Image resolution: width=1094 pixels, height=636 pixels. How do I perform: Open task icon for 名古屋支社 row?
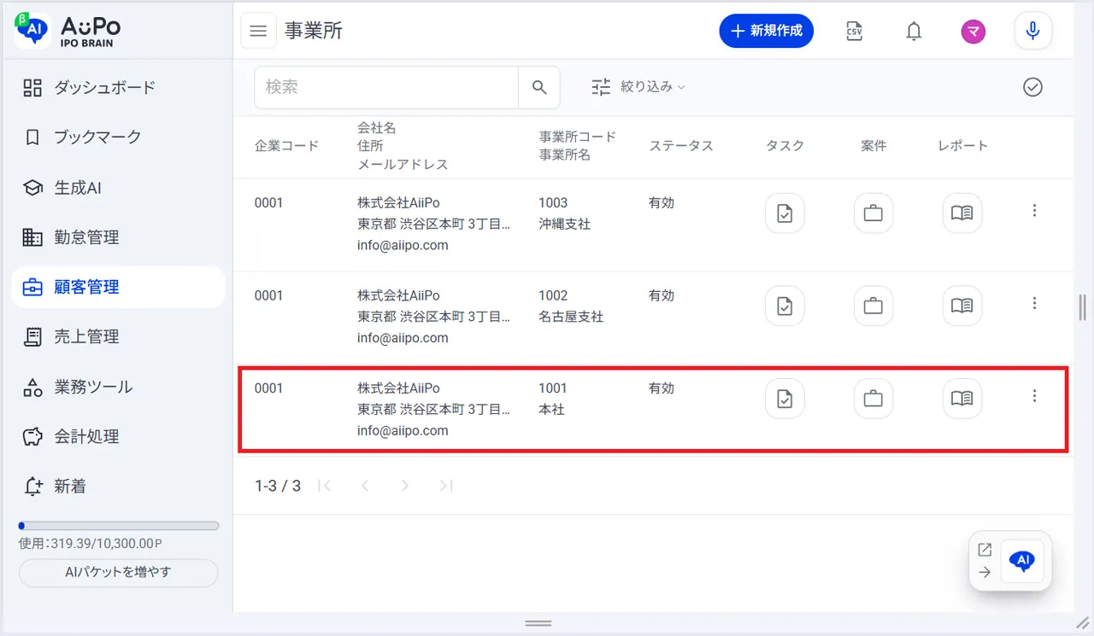coord(785,306)
